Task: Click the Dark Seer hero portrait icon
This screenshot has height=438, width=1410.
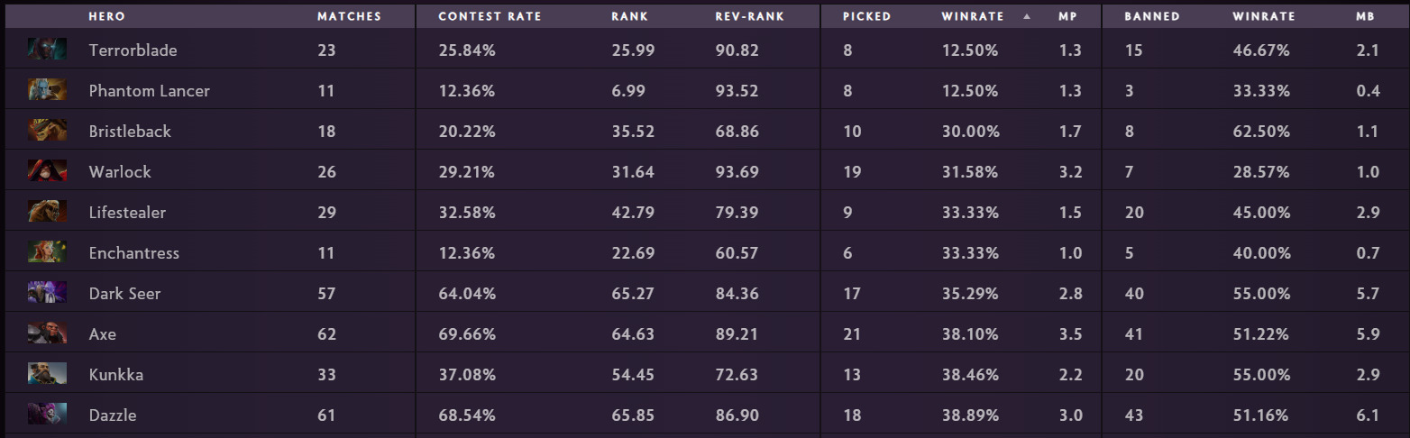Action: (x=47, y=293)
